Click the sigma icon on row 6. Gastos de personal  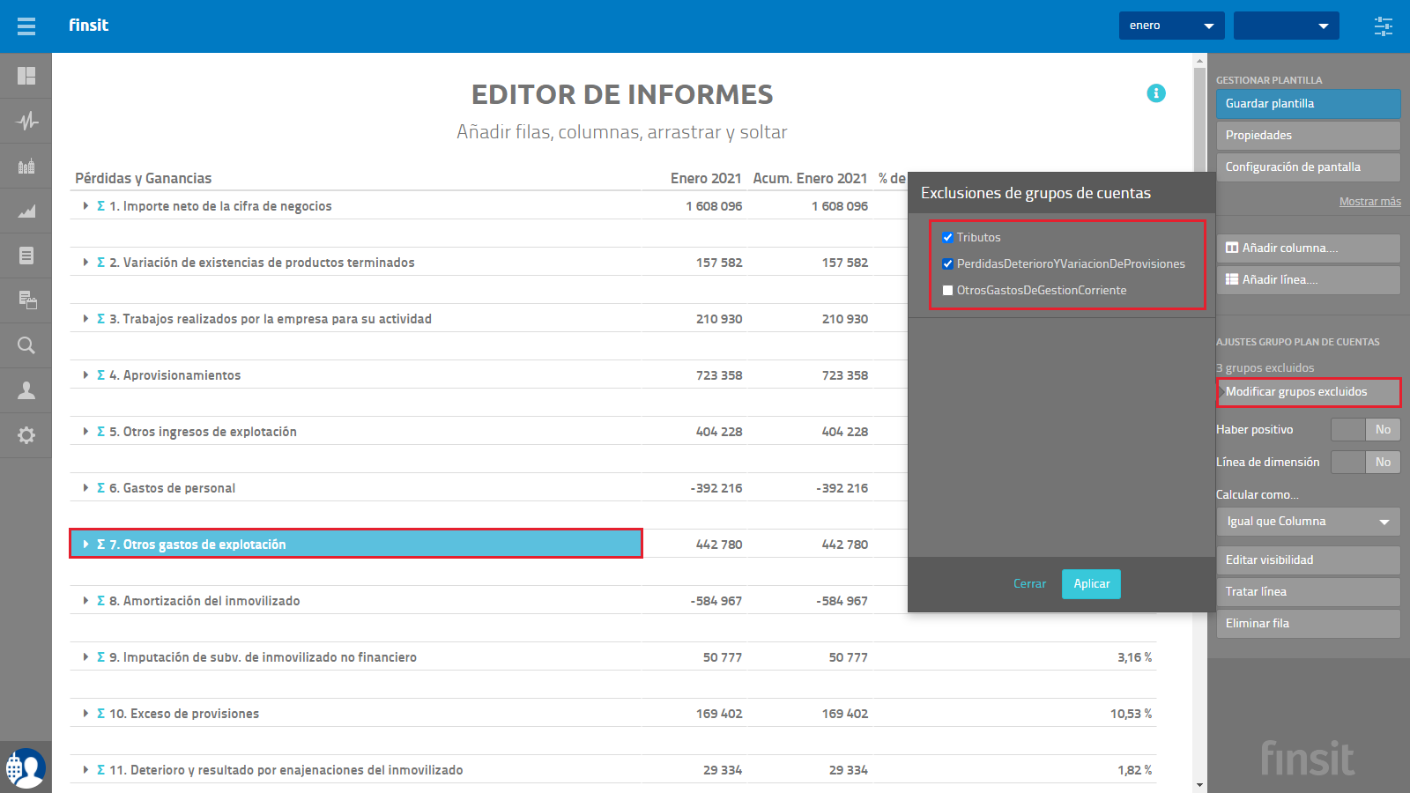pos(100,488)
